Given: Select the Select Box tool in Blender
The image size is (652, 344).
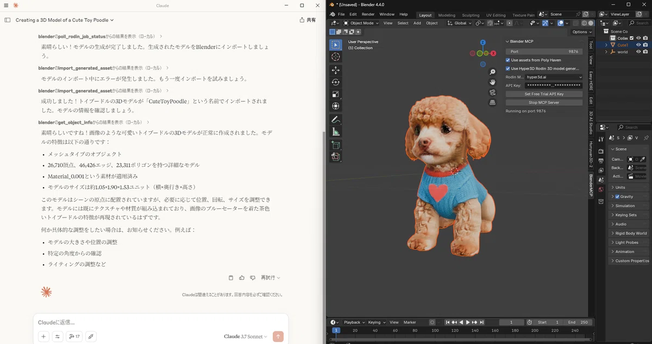Looking at the screenshot, I should coord(336,45).
